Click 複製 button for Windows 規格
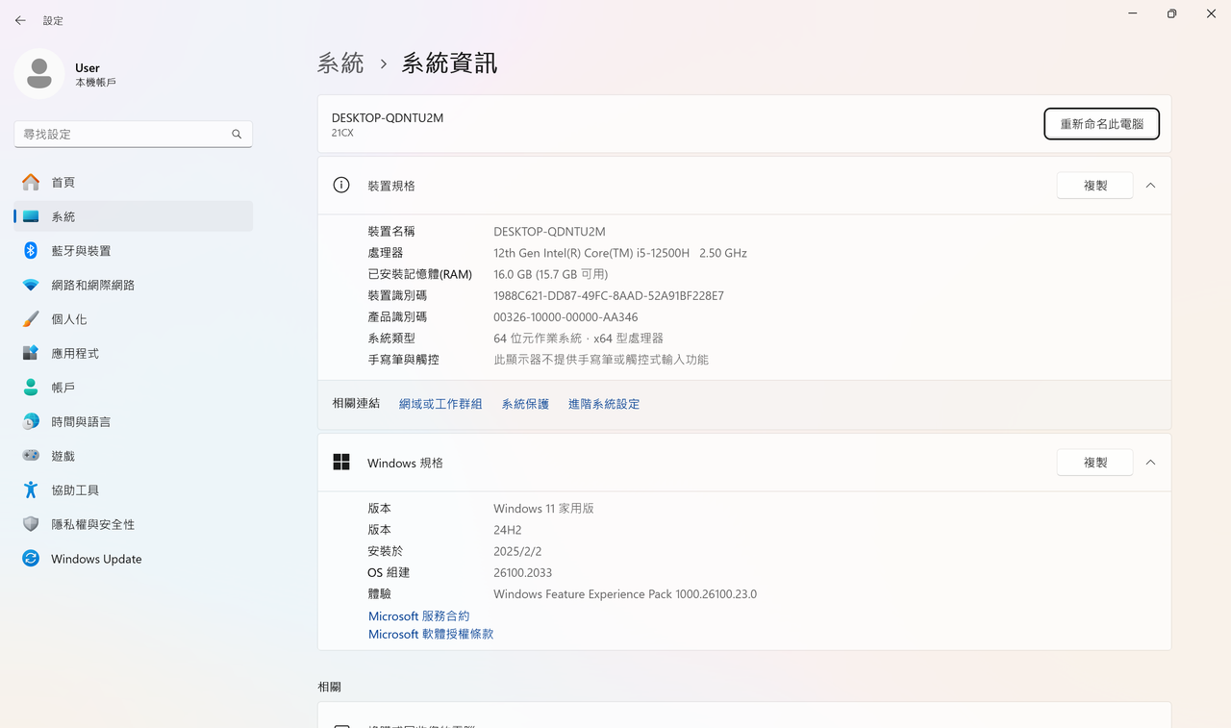This screenshot has width=1231, height=728. 1094,463
